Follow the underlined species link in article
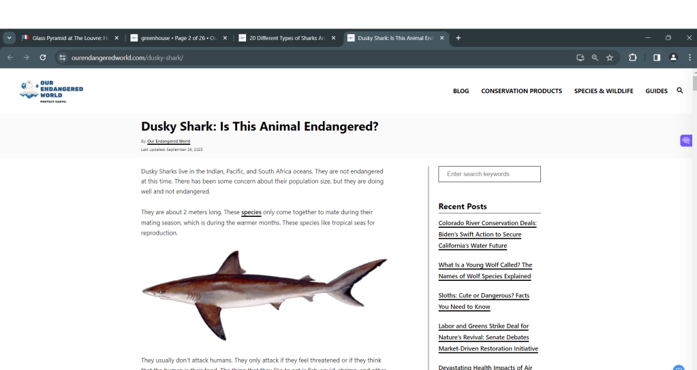Screen dimensions: 697x370 coord(251,212)
